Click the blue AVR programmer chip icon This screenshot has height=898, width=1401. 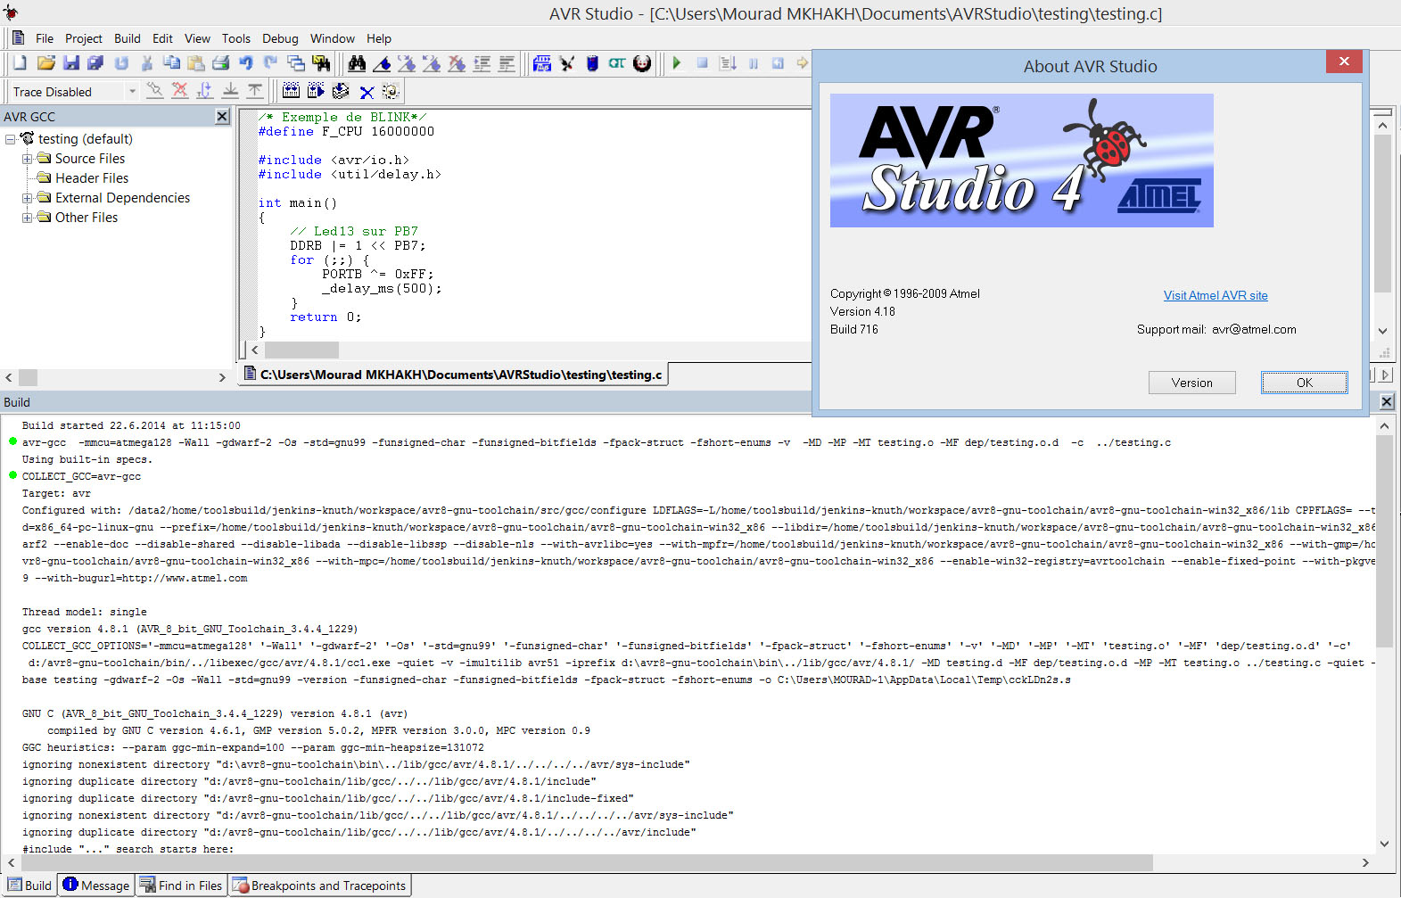point(541,63)
